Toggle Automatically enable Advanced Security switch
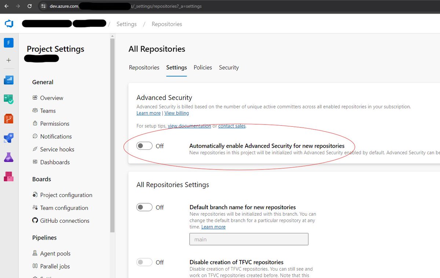Viewport: 440px width, 278px height. tap(144, 146)
